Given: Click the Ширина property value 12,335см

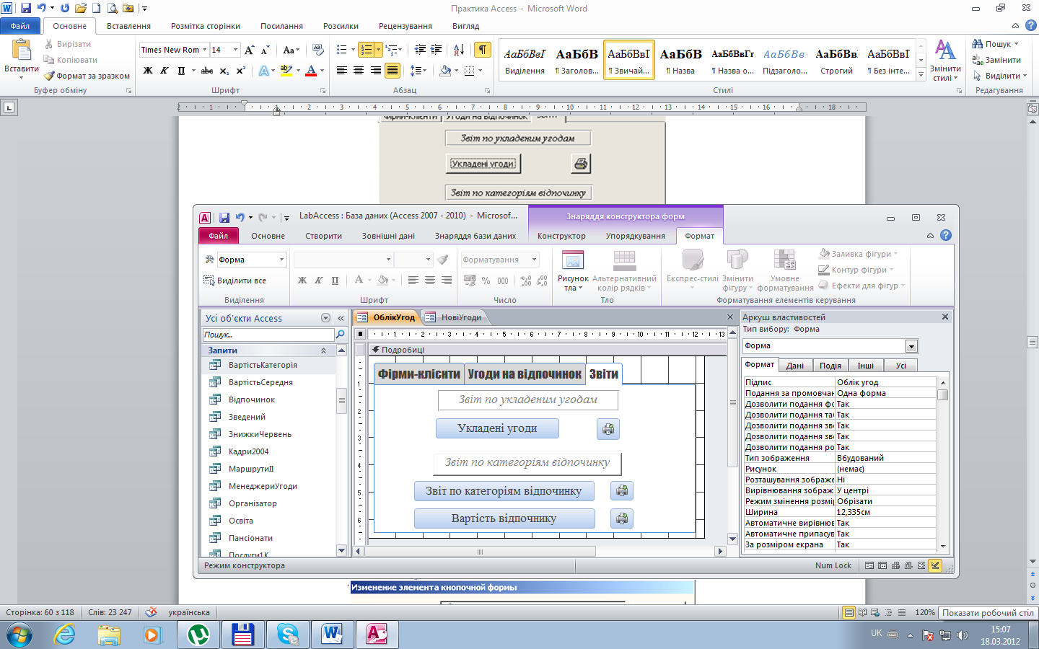Looking at the screenshot, I should pyautogui.click(x=885, y=512).
